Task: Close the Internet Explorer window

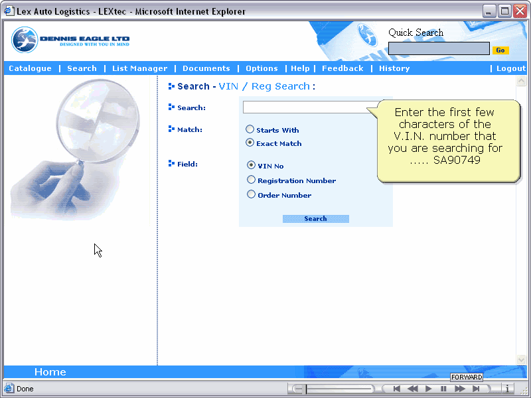Action: (x=520, y=11)
